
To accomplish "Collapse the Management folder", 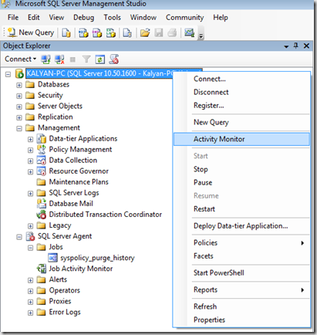I will coord(19,128).
